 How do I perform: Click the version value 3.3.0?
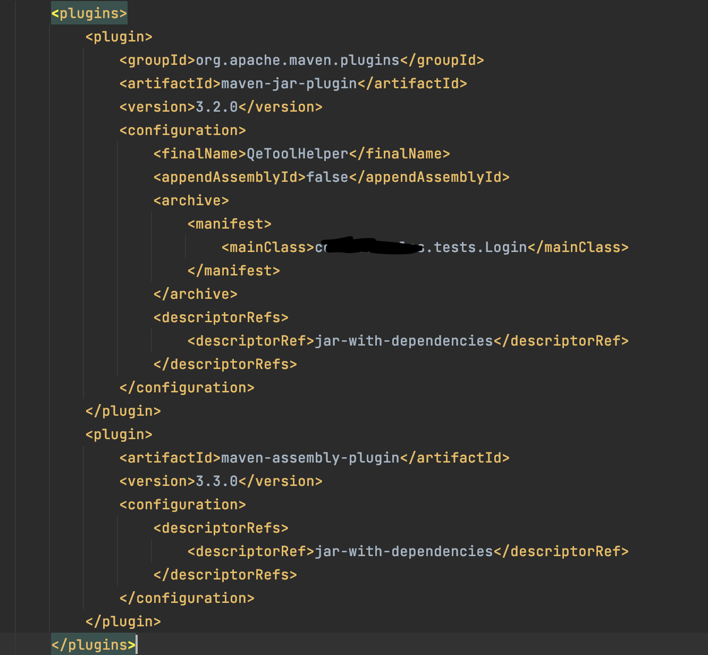pyautogui.click(x=217, y=481)
